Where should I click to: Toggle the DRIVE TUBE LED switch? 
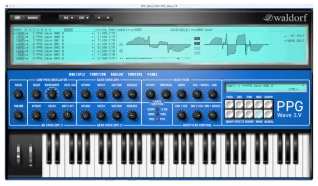tap(158, 115)
